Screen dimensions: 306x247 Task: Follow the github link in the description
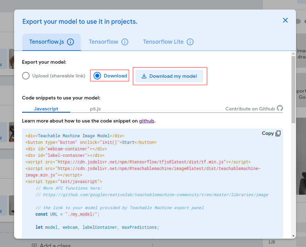146,121
